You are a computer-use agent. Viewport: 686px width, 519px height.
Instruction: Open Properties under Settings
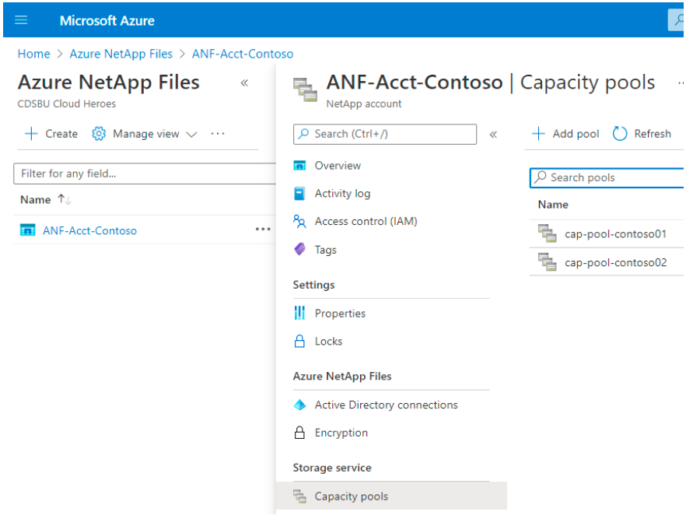[x=340, y=314]
